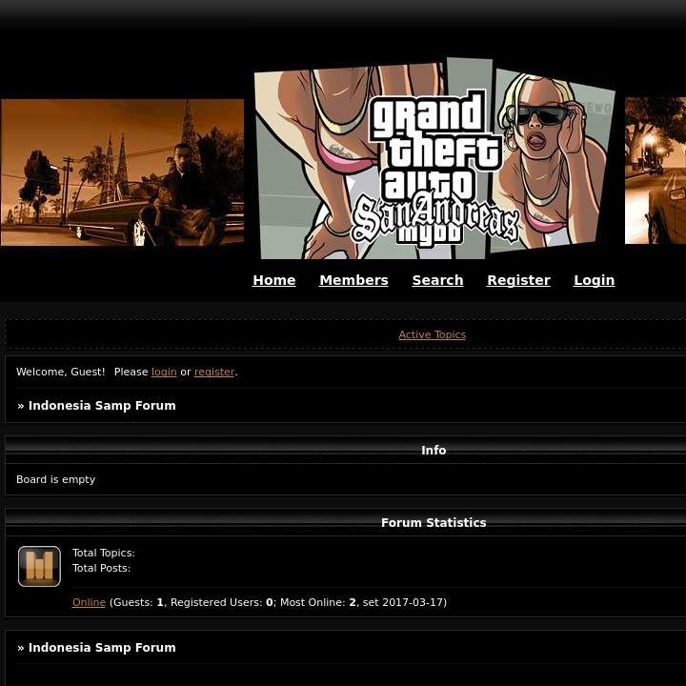Click the right banner image of night street
The image size is (686, 686).
pos(656,171)
